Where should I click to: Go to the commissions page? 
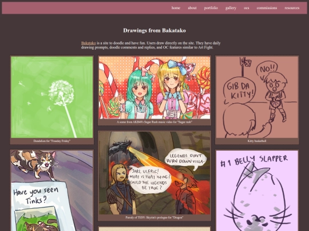pyautogui.click(x=267, y=8)
